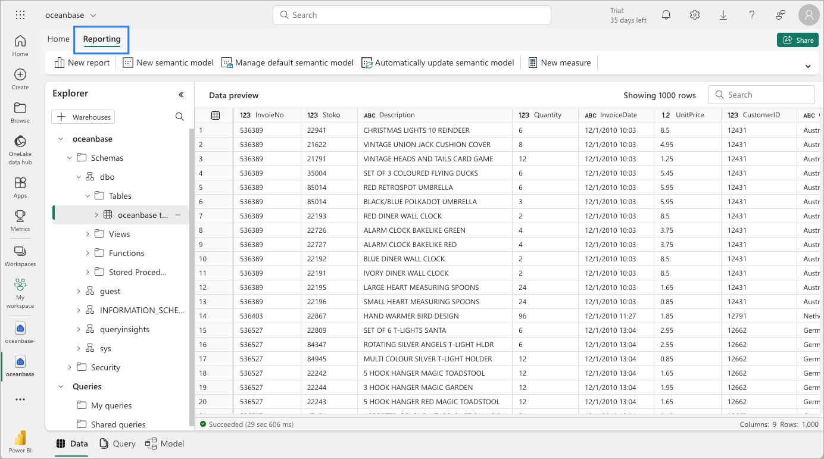Screen dimensions: 824x459
Task: Open the app launcher grid icon
Action: pyautogui.click(x=20, y=15)
